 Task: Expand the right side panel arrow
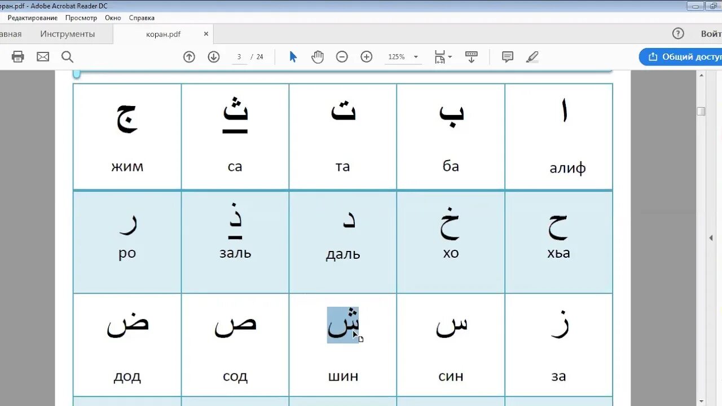(x=711, y=238)
